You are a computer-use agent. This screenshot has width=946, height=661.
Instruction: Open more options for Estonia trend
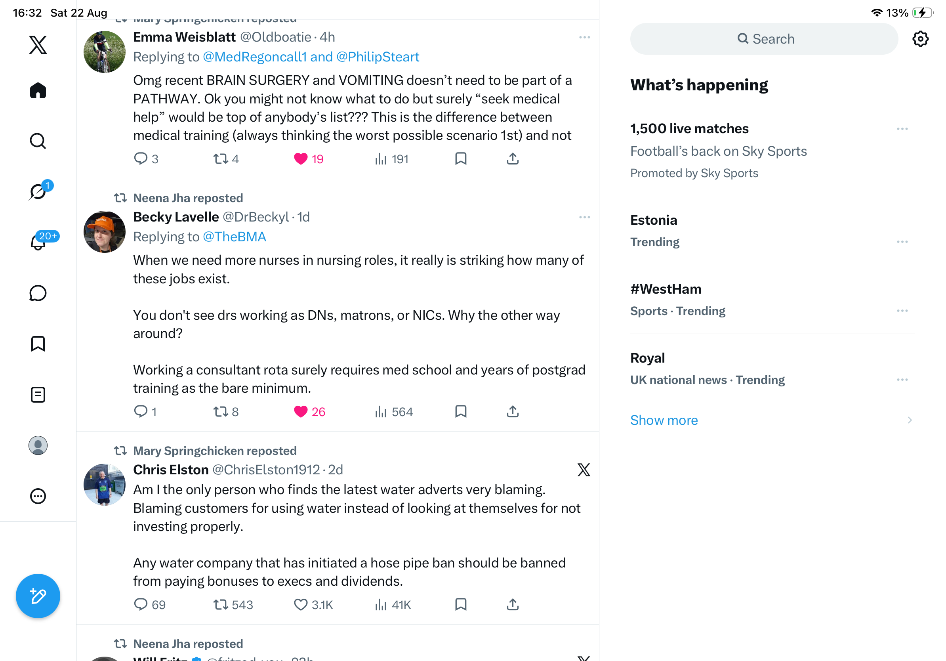(902, 242)
